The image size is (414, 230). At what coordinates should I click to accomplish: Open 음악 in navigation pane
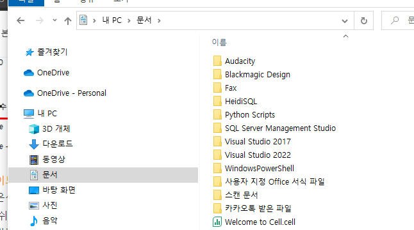tap(50, 220)
